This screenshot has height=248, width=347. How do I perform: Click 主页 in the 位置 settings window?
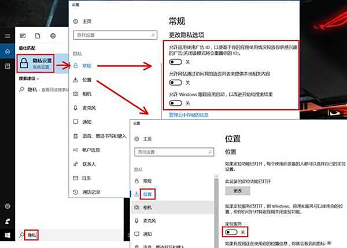[x=147, y=139]
